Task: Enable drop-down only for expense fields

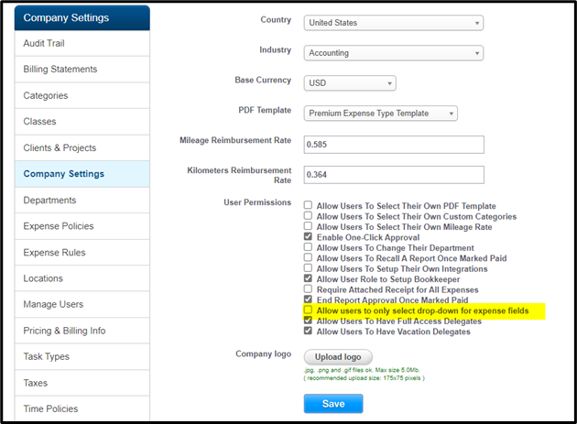Action: tap(309, 311)
